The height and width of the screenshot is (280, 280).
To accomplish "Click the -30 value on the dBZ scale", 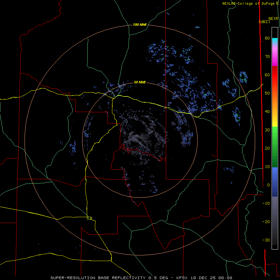I will pos(266,240).
